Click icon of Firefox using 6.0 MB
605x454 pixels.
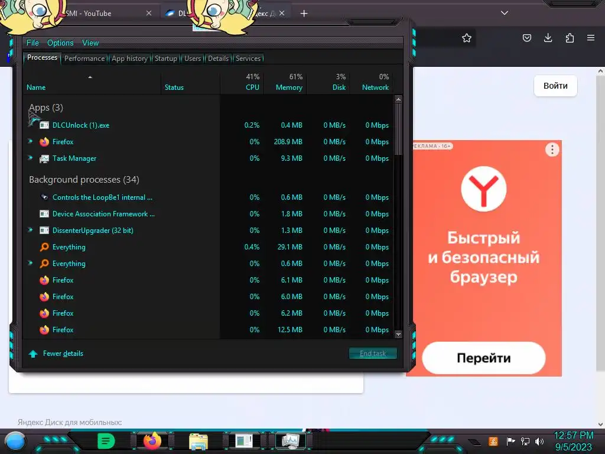[44, 297]
